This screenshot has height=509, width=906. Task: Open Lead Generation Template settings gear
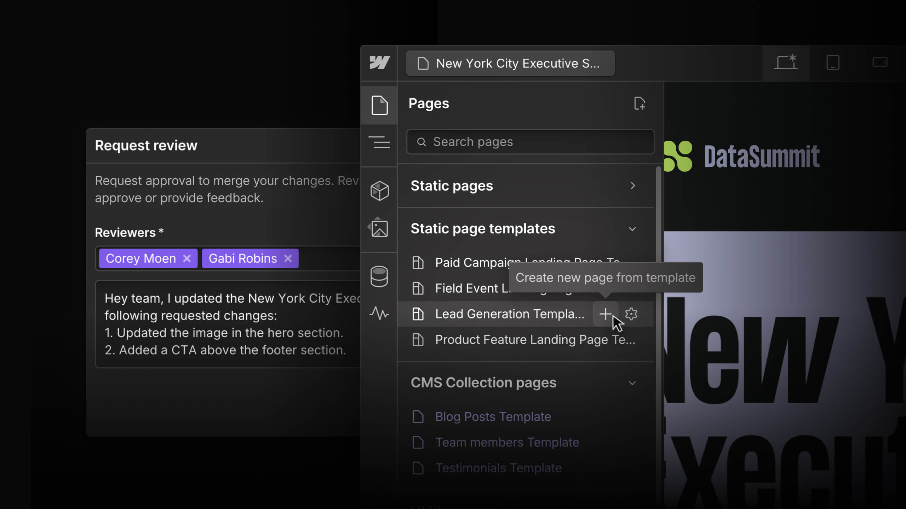[631, 314]
